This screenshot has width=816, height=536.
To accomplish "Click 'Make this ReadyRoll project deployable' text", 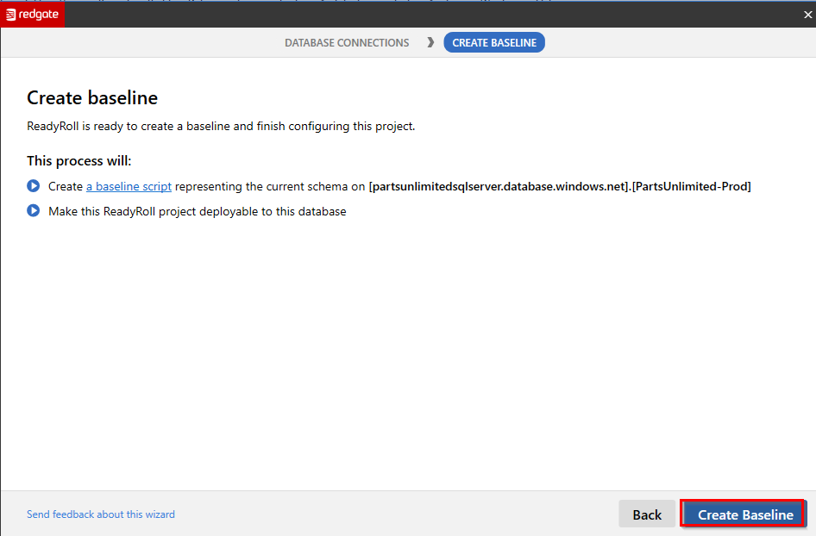I will point(198,212).
